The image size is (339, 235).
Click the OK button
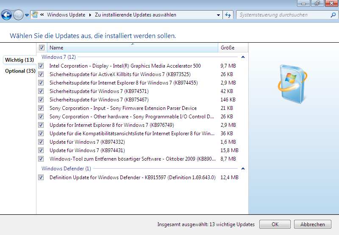(x=275, y=224)
